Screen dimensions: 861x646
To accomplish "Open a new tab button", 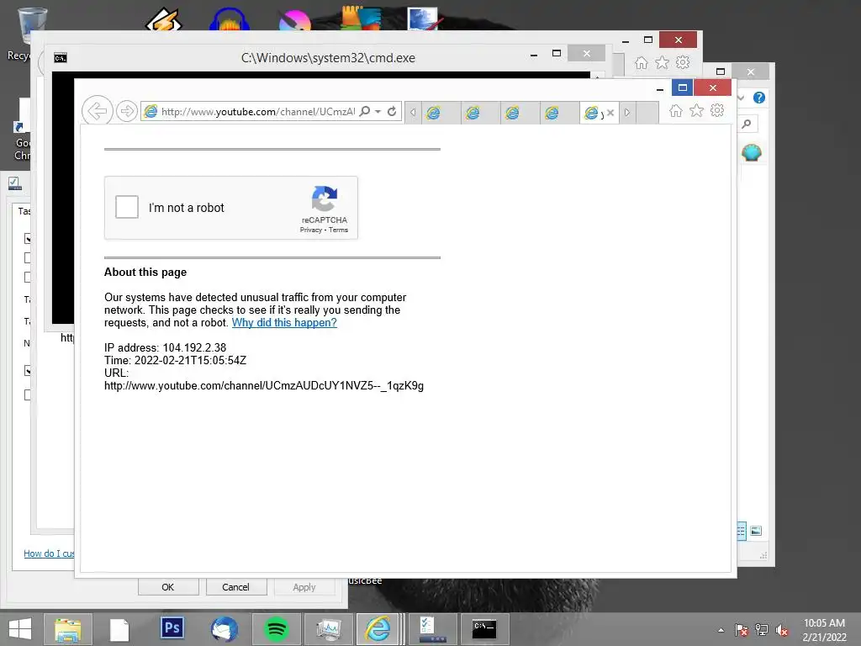I will click(x=647, y=113).
